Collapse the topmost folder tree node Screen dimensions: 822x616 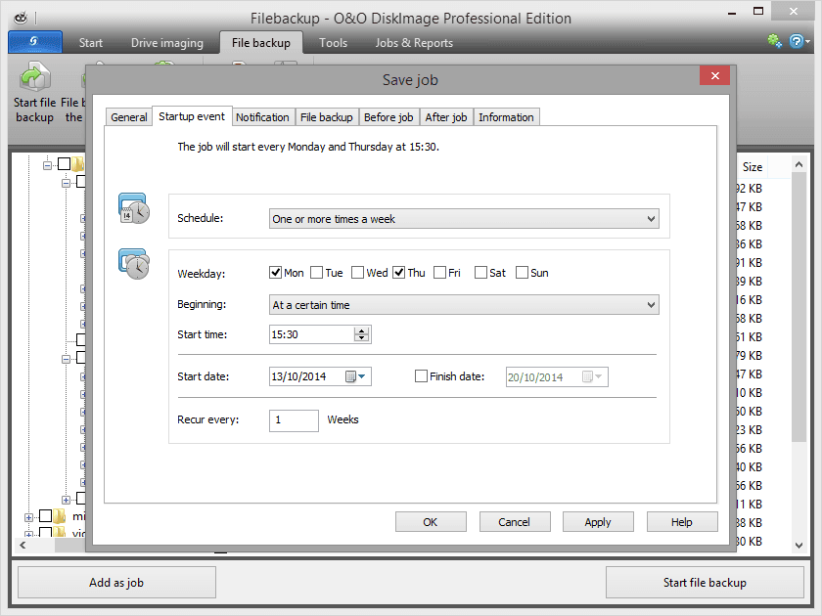[47, 165]
